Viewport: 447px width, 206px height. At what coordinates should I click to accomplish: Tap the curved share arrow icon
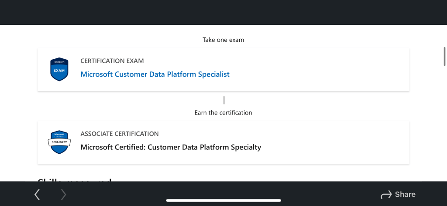386,194
